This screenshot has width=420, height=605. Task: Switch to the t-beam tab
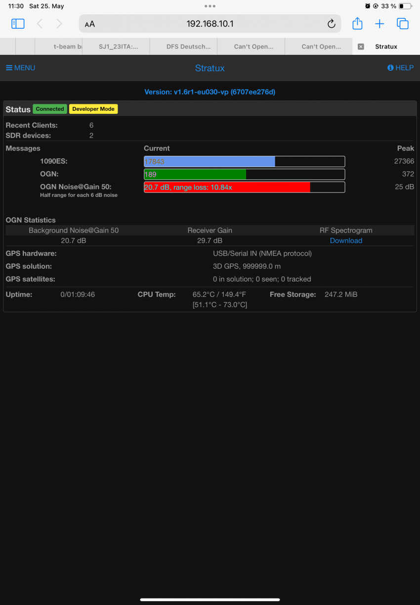tap(59, 47)
